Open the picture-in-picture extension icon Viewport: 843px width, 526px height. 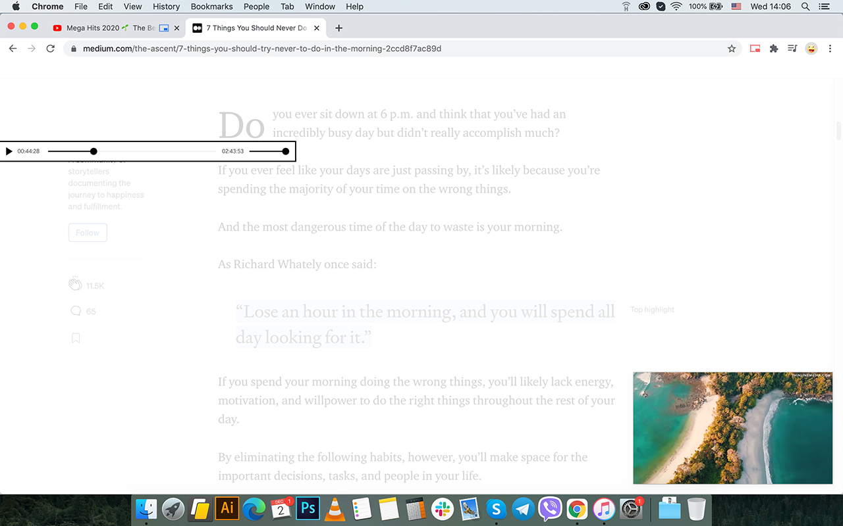(x=755, y=48)
